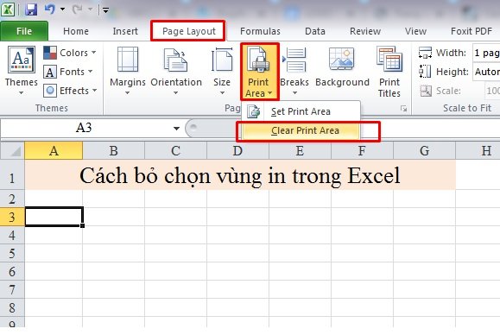
Task: Click the Scale percentage field
Action: click(x=493, y=91)
